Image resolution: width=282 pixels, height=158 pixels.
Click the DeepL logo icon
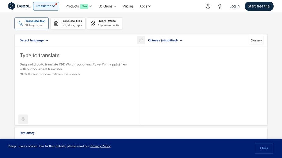pyautogui.click(x=12, y=6)
